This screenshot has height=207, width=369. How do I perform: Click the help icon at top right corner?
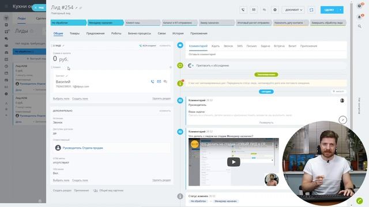[x=360, y=6]
